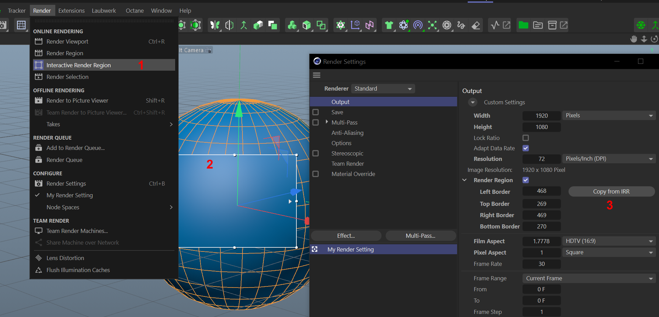This screenshot has width=659, height=317.
Task: Click the green butterfly toolbar icon
Action: (x=215, y=25)
